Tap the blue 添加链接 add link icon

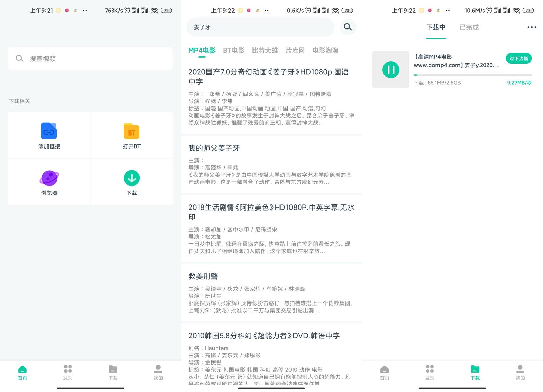[x=49, y=131]
